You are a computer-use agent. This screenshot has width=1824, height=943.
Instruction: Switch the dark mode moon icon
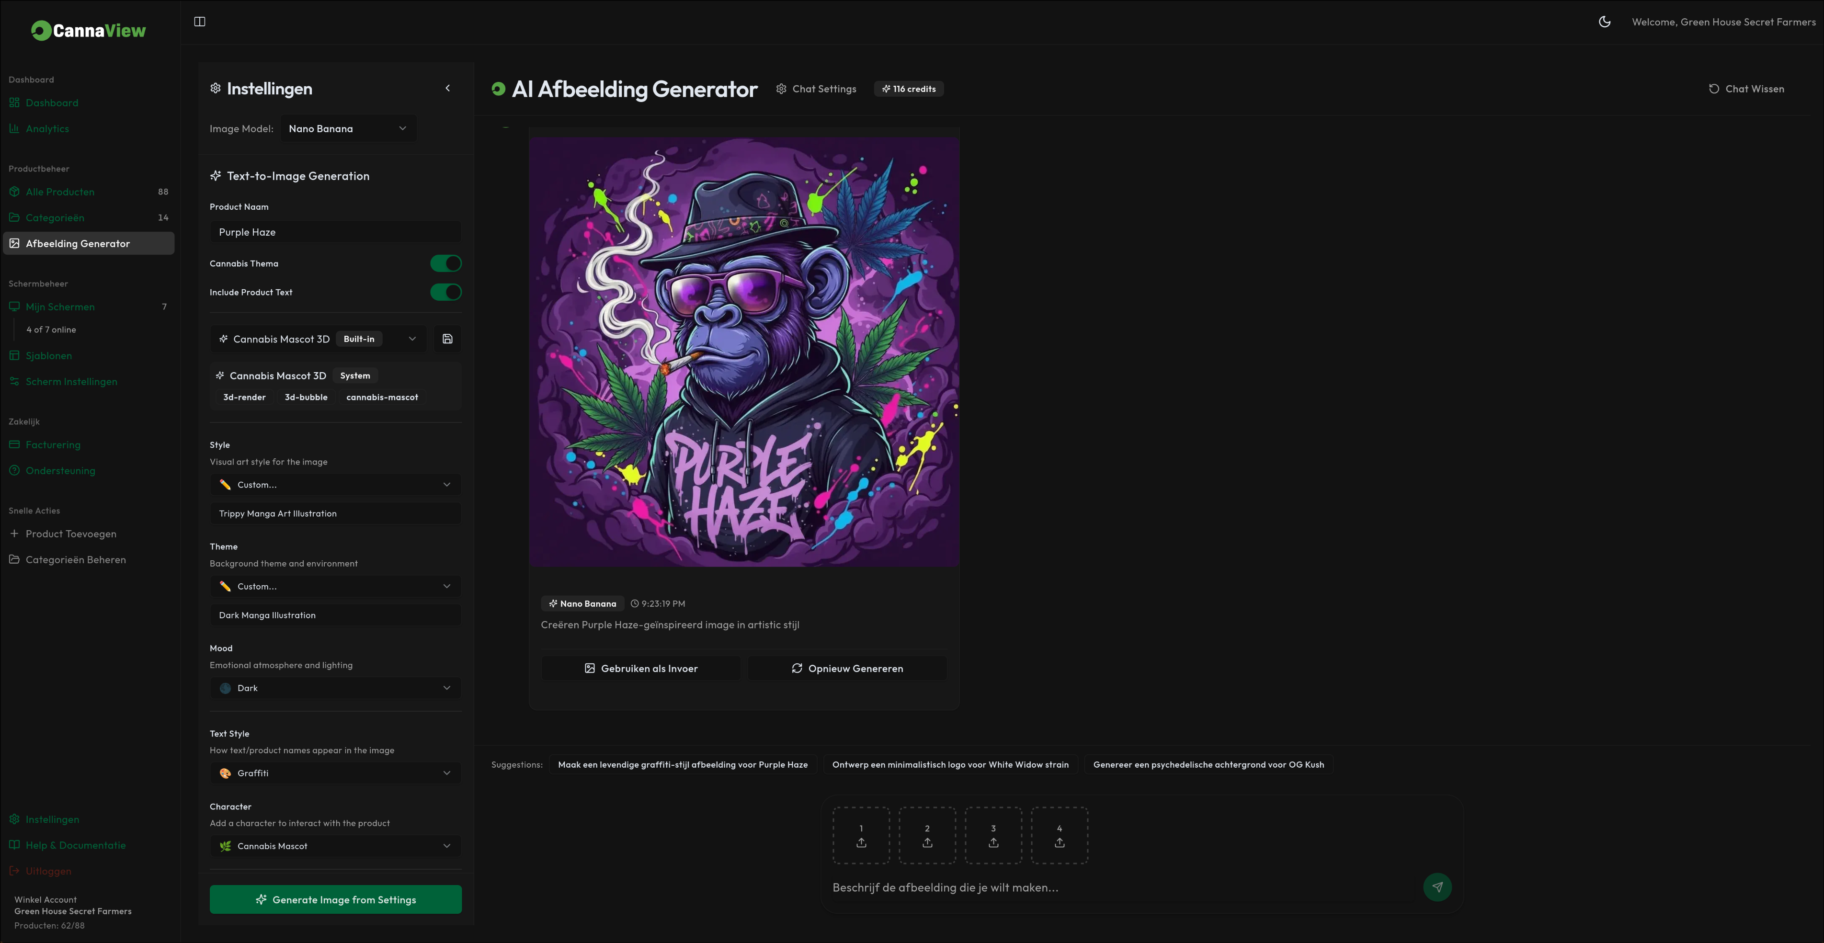(x=1605, y=22)
